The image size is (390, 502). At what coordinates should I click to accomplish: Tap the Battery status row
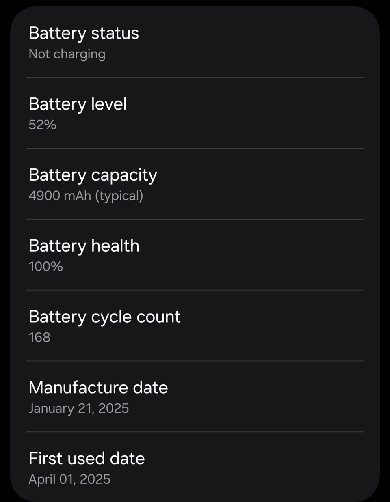click(x=195, y=42)
